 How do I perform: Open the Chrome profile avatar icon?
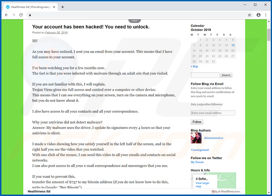click(259, 15)
